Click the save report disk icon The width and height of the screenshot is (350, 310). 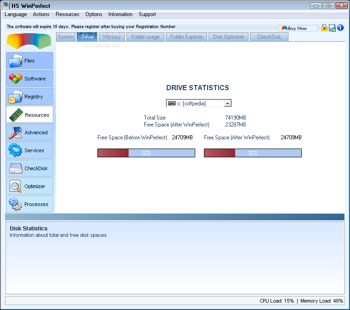coord(332,28)
